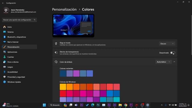Select the last blue swatch in second Windows colors row
Image resolution: width=192 pixels, height=108 pixels.
coord(116,94)
